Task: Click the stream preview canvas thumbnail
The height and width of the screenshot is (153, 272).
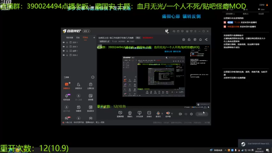Action: pyautogui.click(x=154, y=76)
